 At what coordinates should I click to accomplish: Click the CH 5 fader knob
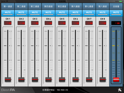click(62, 80)
